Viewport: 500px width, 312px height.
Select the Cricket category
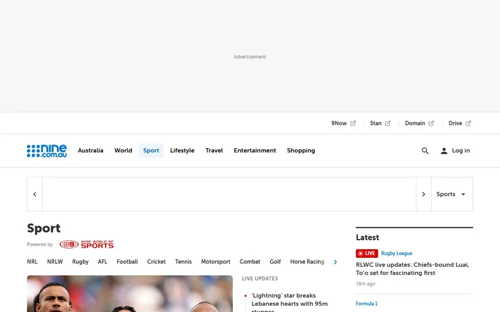[156, 262]
